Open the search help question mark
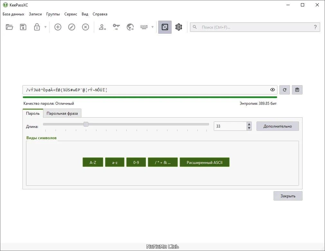The width and height of the screenshot is (325, 251). coord(315,27)
